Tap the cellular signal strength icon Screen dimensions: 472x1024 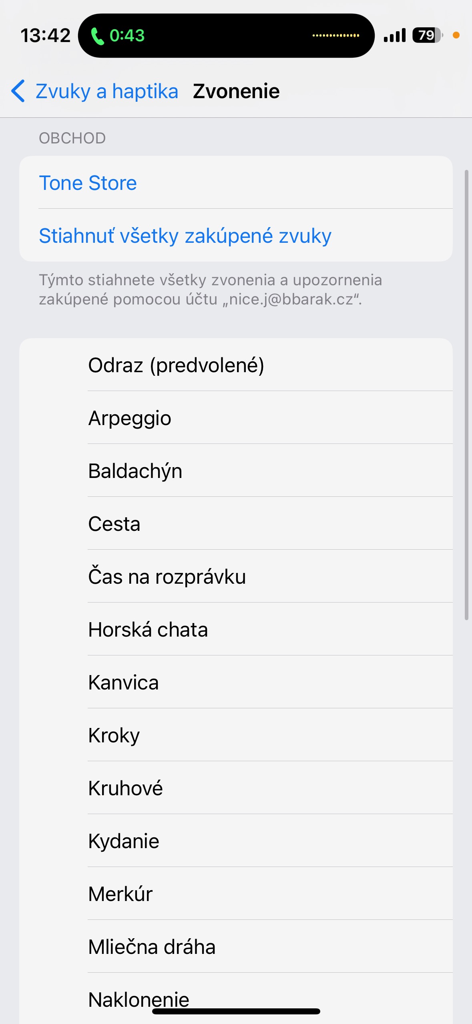[x=394, y=36]
